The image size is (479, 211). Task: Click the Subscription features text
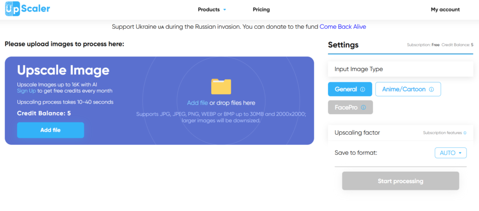point(442,133)
